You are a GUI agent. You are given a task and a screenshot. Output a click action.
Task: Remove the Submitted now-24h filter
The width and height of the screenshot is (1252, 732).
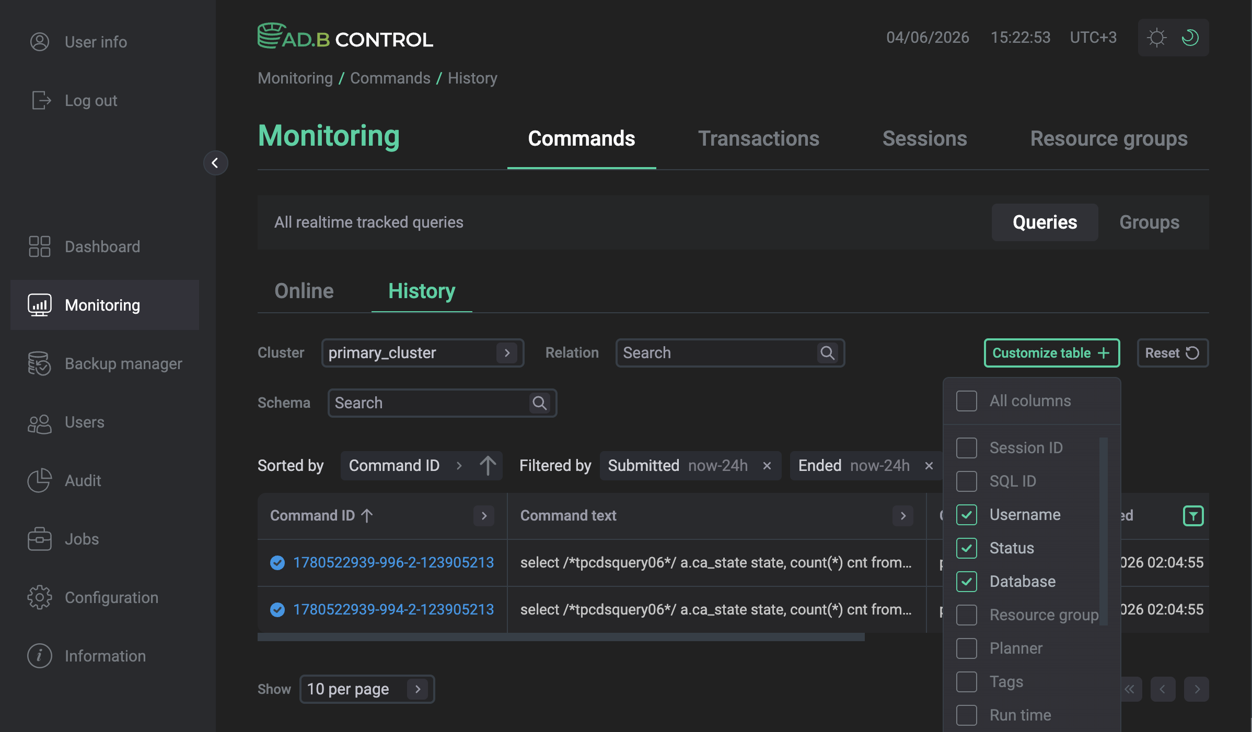tap(767, 466)
